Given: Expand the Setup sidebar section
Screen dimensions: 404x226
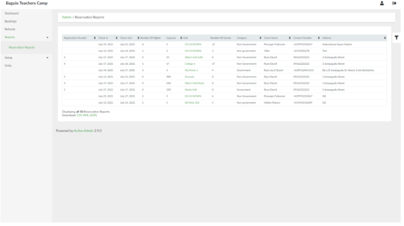Looking at the screenshot, I should coord(47,57).
